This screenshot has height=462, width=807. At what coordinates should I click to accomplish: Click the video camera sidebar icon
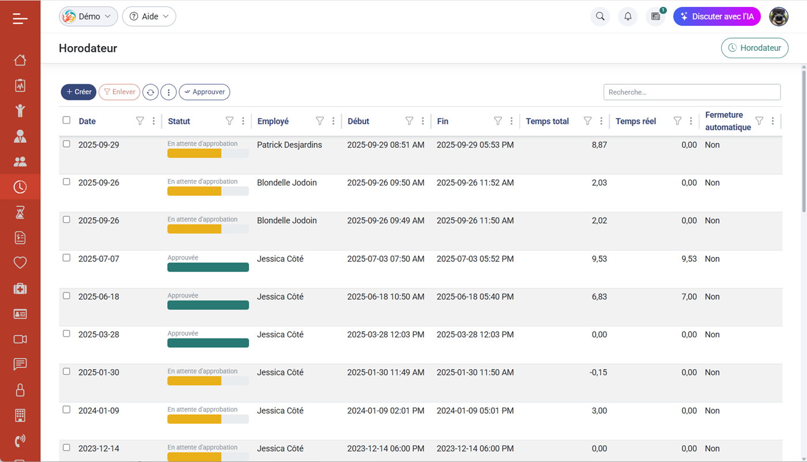click(x=20, y=339)
